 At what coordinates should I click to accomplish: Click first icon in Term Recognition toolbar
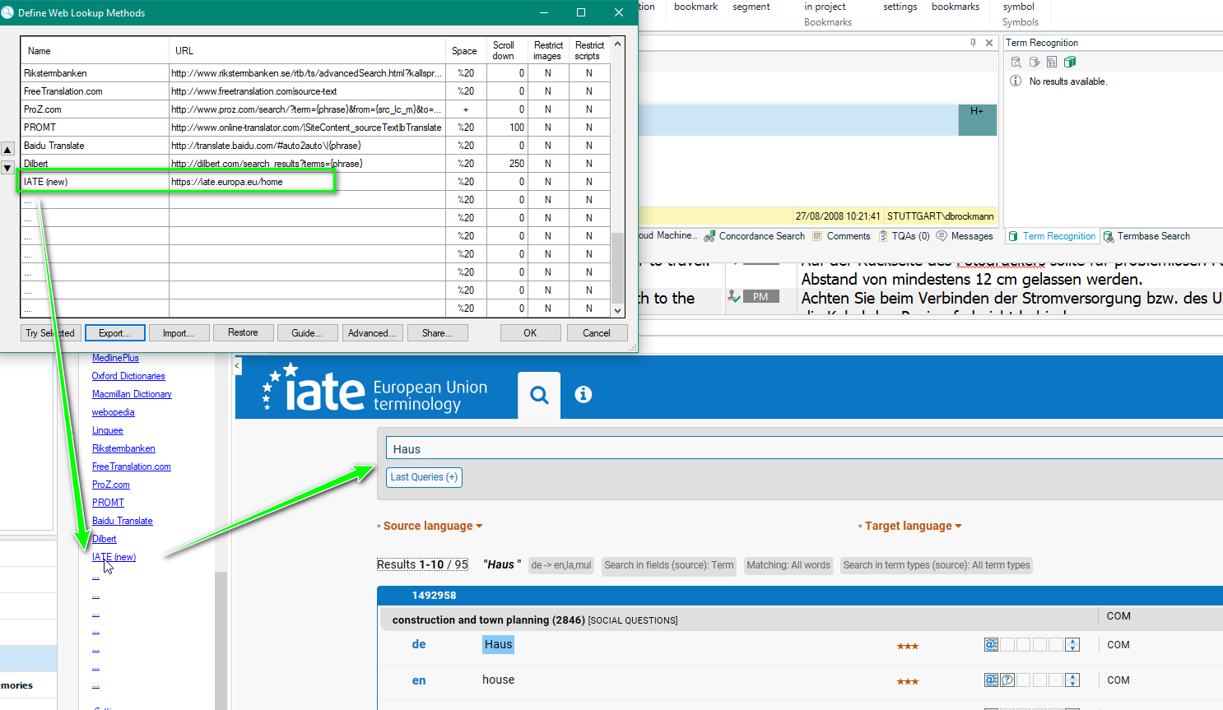click(1016, 62)
